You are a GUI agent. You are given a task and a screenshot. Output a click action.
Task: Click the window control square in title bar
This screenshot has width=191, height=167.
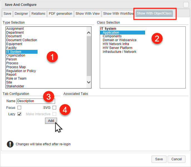(186, 4)
